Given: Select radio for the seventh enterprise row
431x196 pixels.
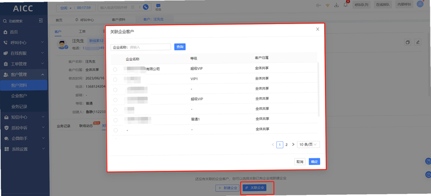Looking at the screenshot, I should point(115,130).
